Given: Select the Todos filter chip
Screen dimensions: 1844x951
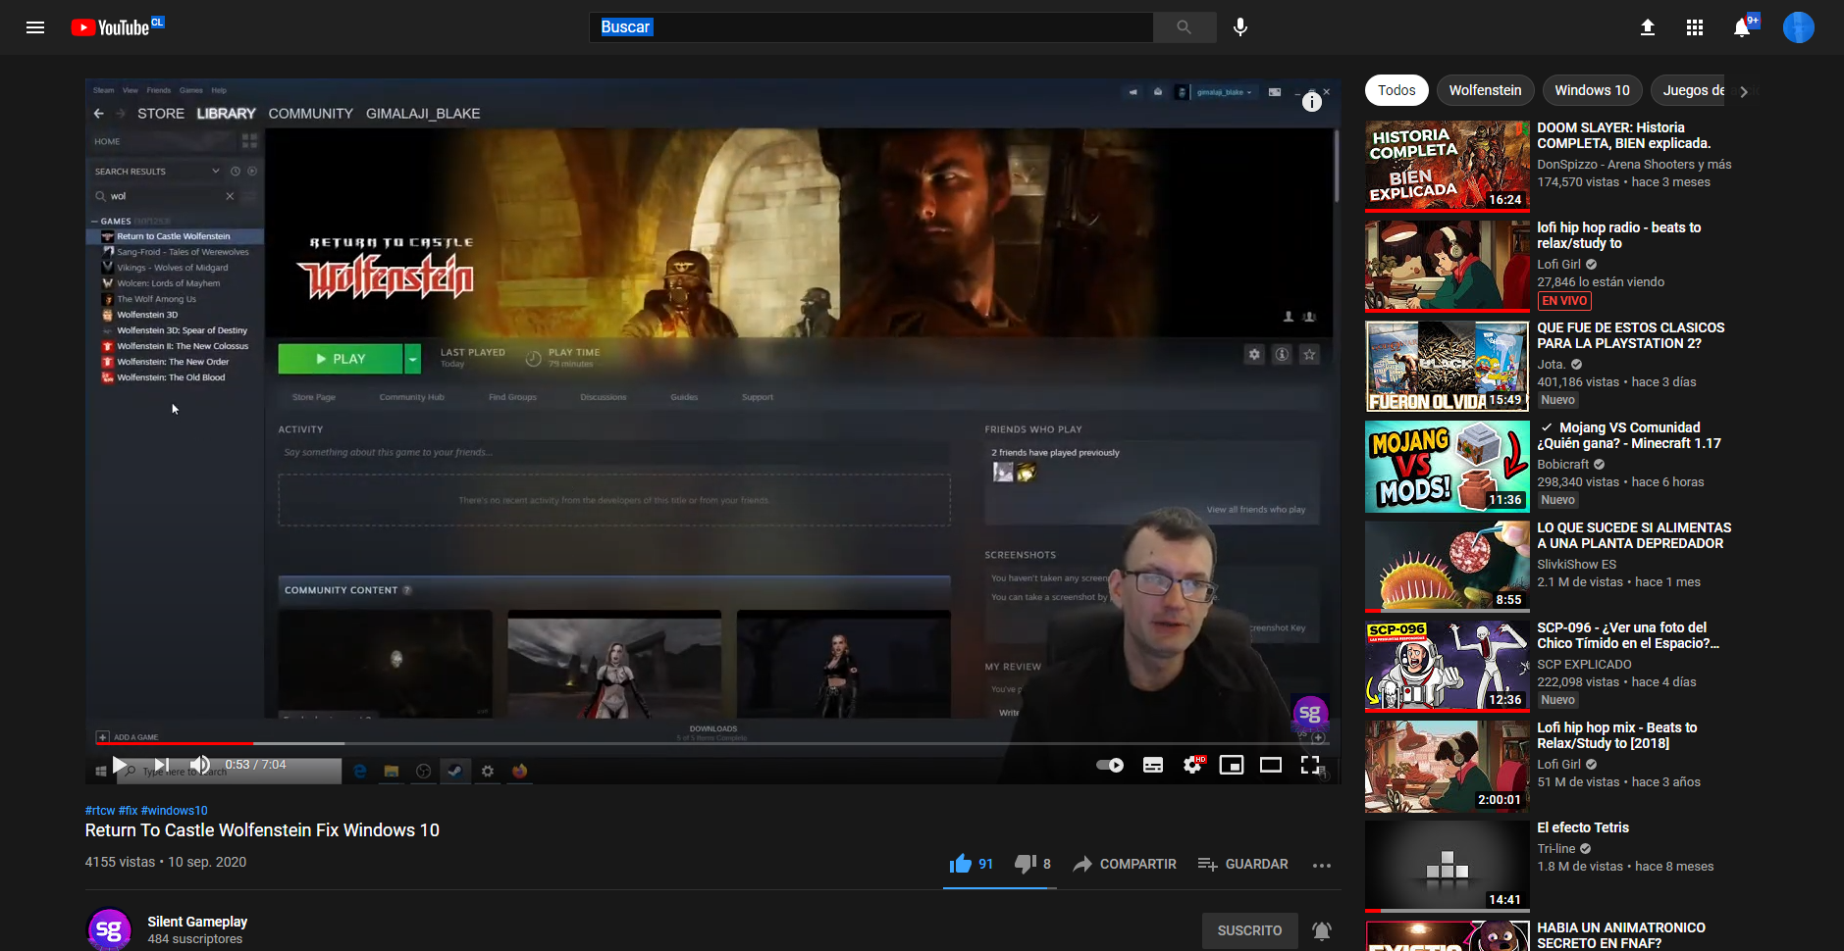Looking at the screenshot, I should tap(1396, 90).
